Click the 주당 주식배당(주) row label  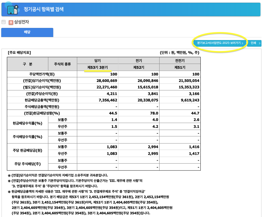[28, 164]
